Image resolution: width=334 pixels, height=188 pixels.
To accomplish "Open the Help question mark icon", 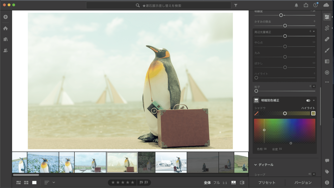I will [x=315, y=5].
